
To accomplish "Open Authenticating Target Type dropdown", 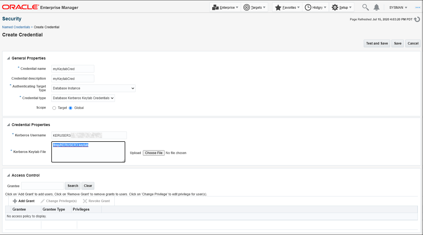I will pos(93,88).
